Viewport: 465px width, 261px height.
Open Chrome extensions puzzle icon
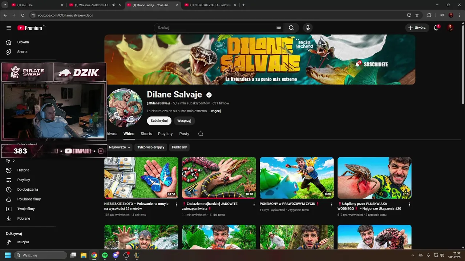coord(429,15)
